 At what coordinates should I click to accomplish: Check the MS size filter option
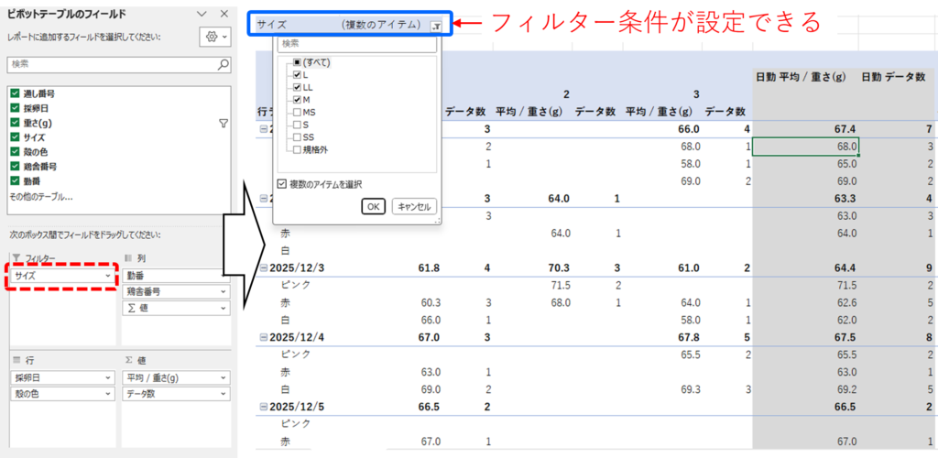[x=298, y=112]
